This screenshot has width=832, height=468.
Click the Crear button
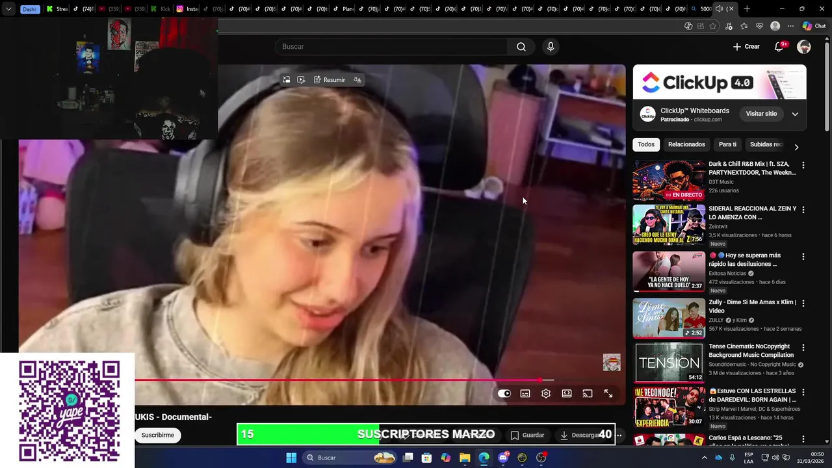point(746,47)
